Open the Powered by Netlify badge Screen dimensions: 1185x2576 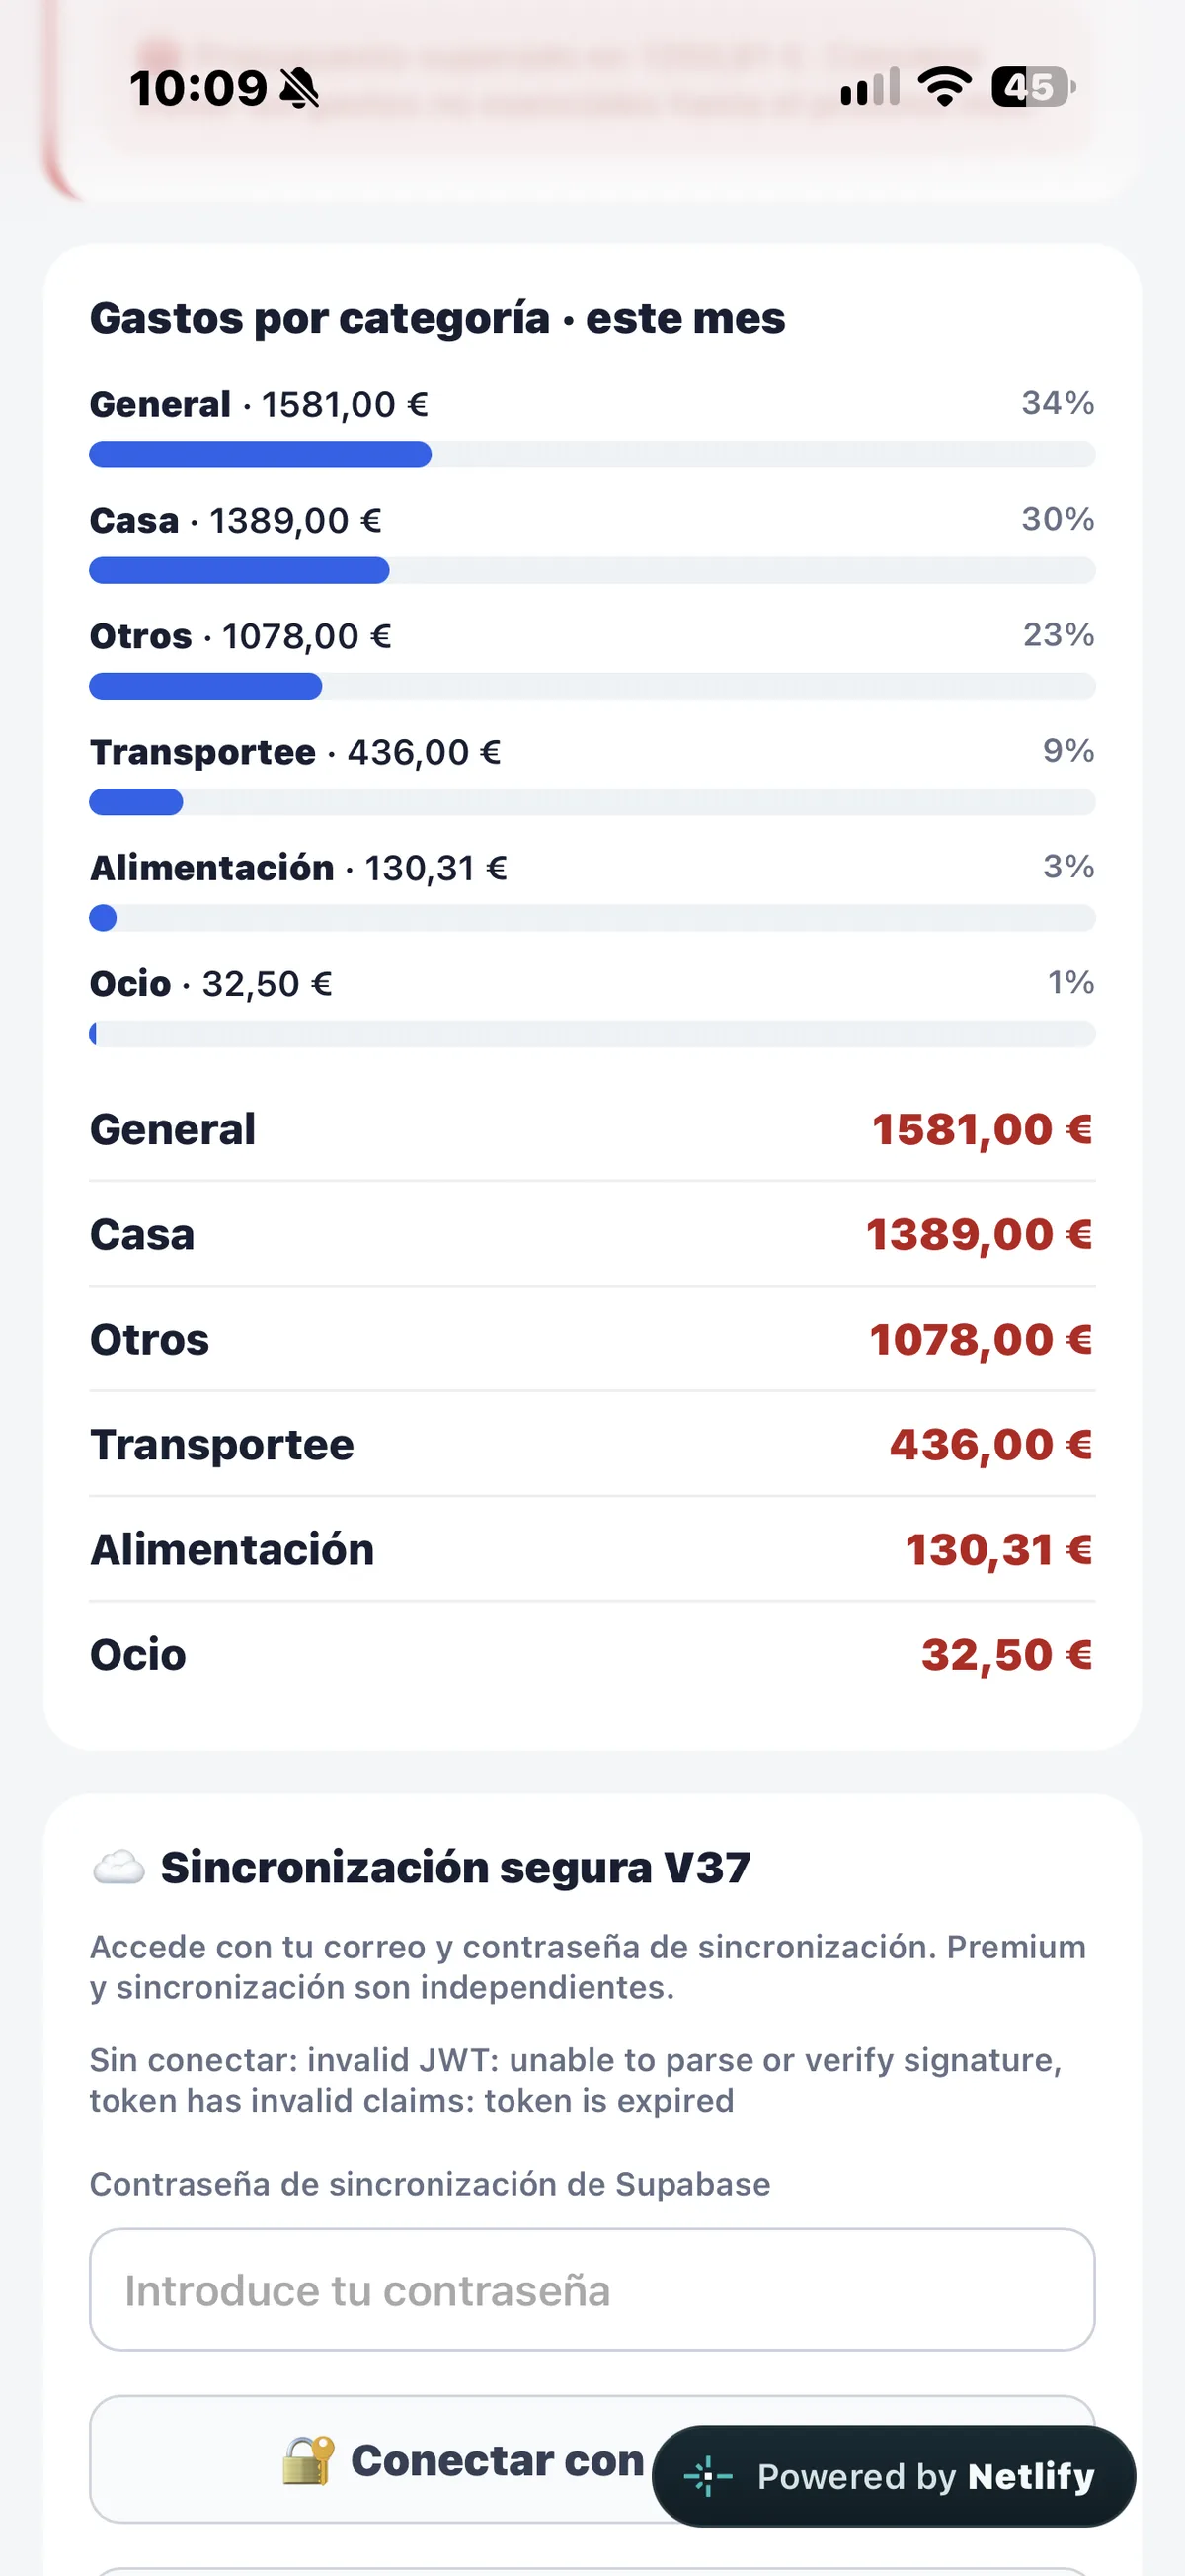click(x=895, y=2476)
